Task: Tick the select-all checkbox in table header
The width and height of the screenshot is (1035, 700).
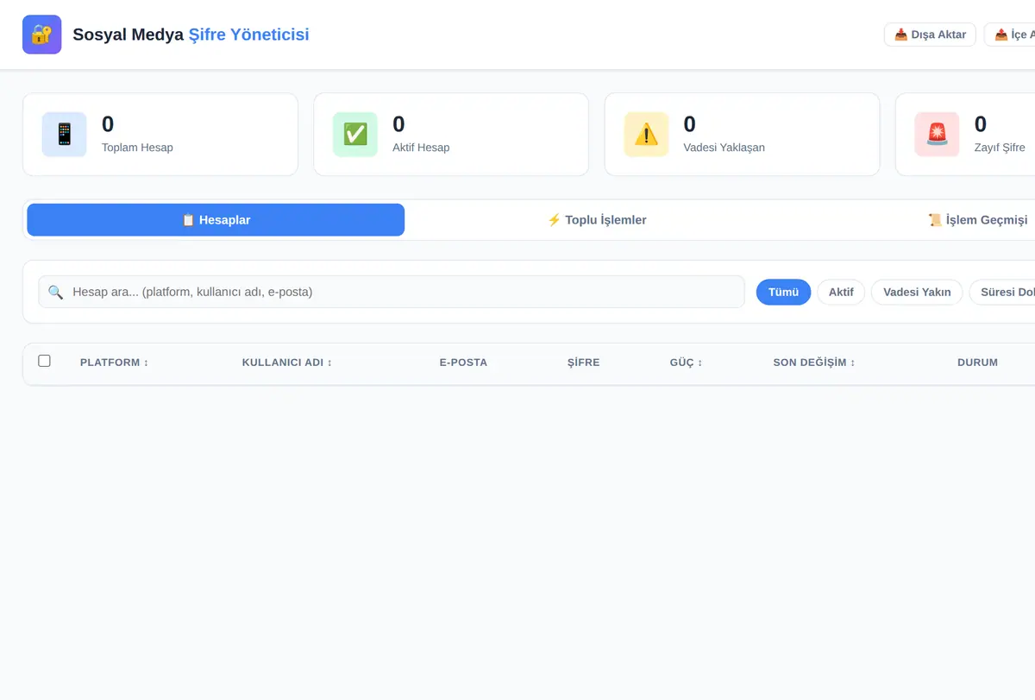Action: click(44, 361)
